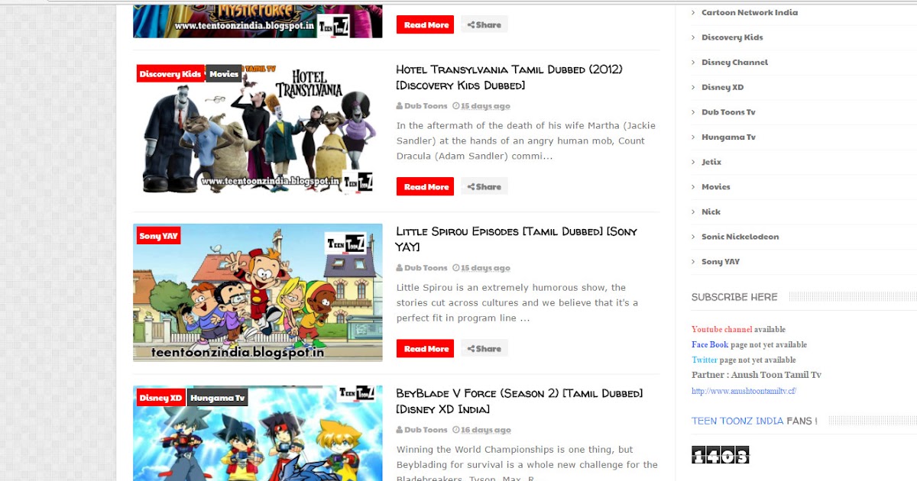Open the BeyBlade V Force thumbnail
Screen dimensions: 917x481
tap(258, 433)
